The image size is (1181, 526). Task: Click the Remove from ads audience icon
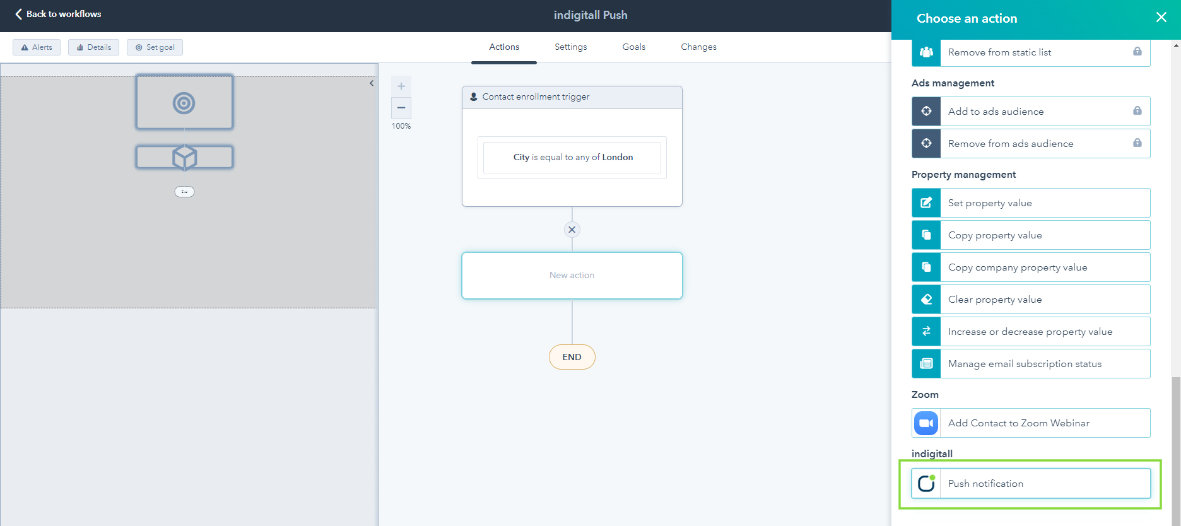tap(926, 144)
